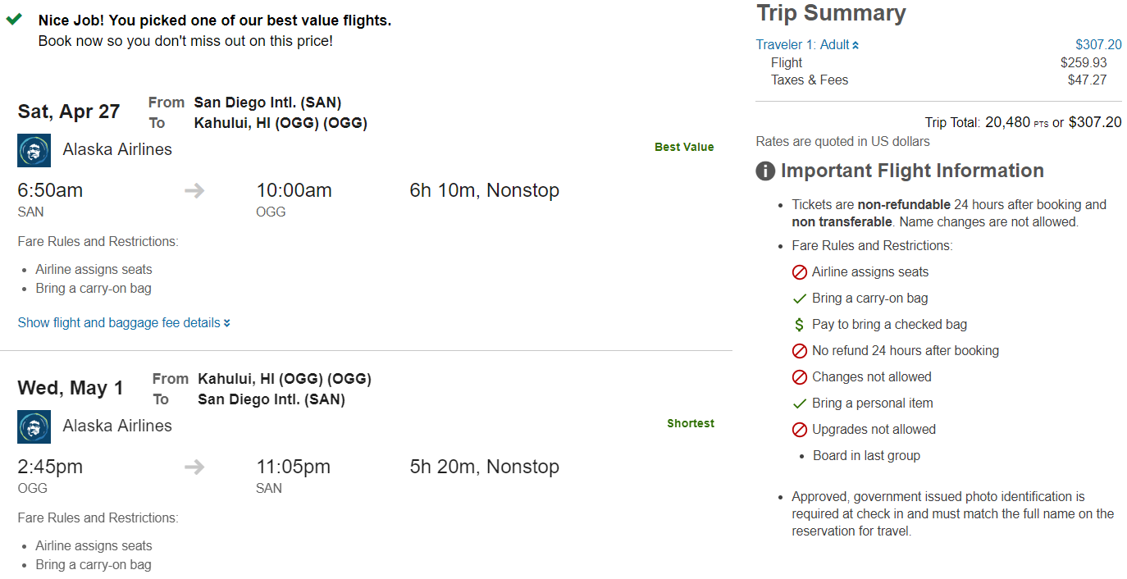
Task: Click the green checkmark beside Nice Job
Action: click(x=14, y=20)
